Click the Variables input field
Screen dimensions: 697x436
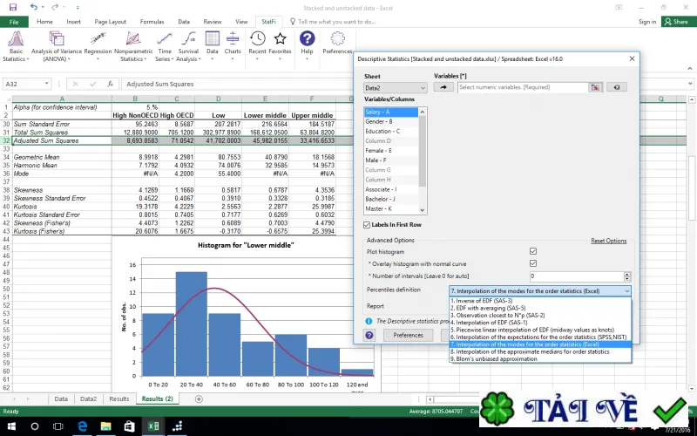[523, 87]
